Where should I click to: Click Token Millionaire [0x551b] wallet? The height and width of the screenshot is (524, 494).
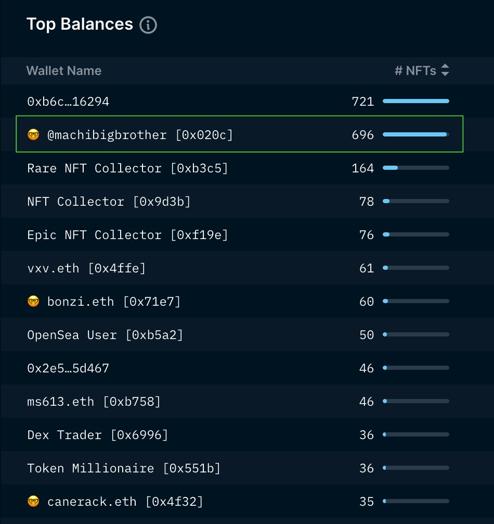click(x=124, y=468)
